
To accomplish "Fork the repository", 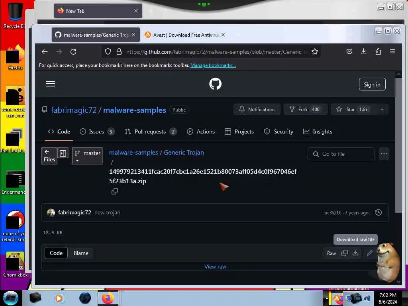I will coord(305,110).
